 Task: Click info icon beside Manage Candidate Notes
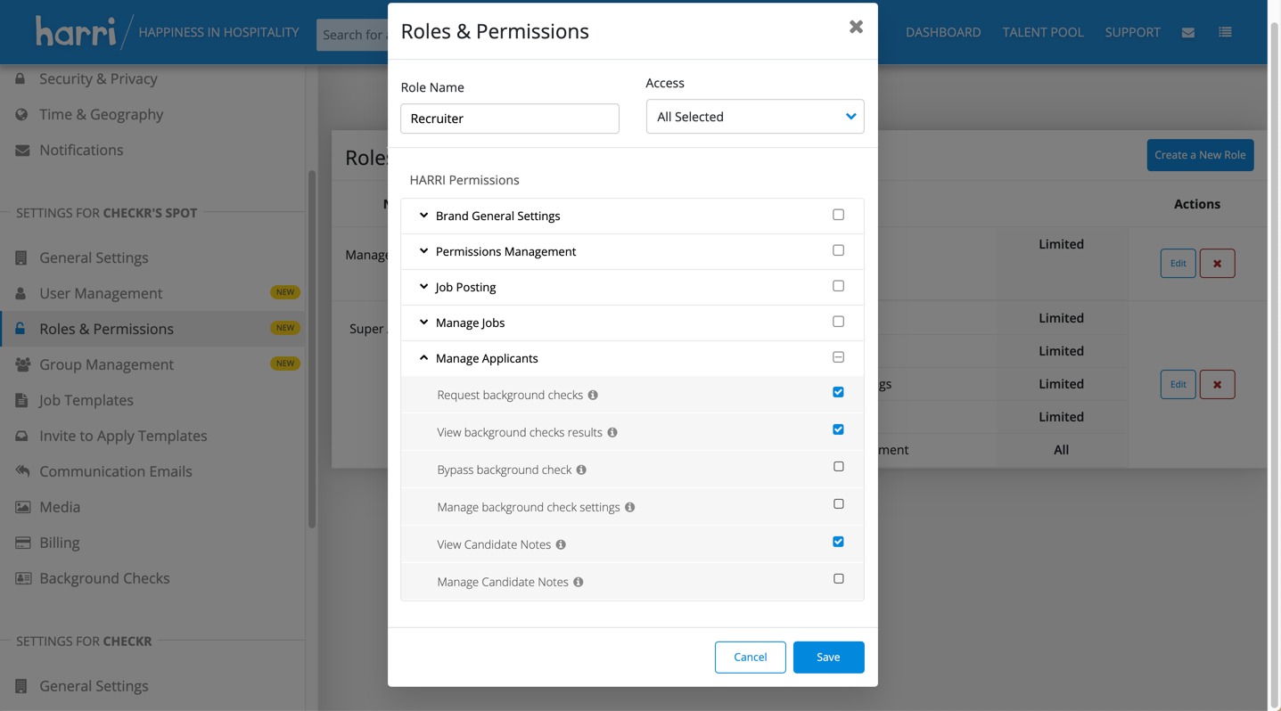click(x=579, y=582)
